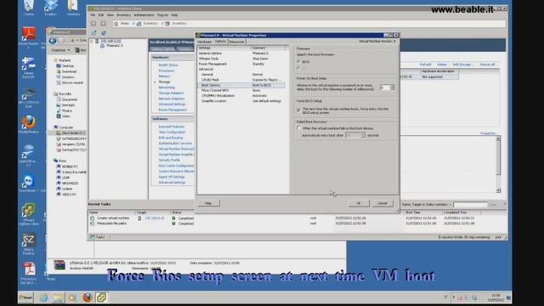Viewport: 544px width, 306px height.
Task: Click Help in VM Properties dialog
Action: tap(208, 203)
